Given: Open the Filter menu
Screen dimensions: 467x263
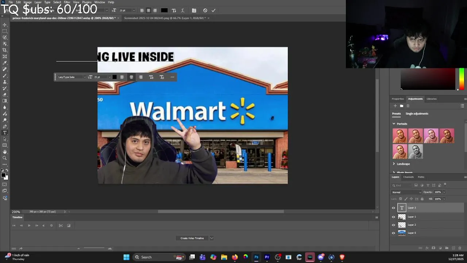Looking at the screenshot, I should tap(67, 2).
